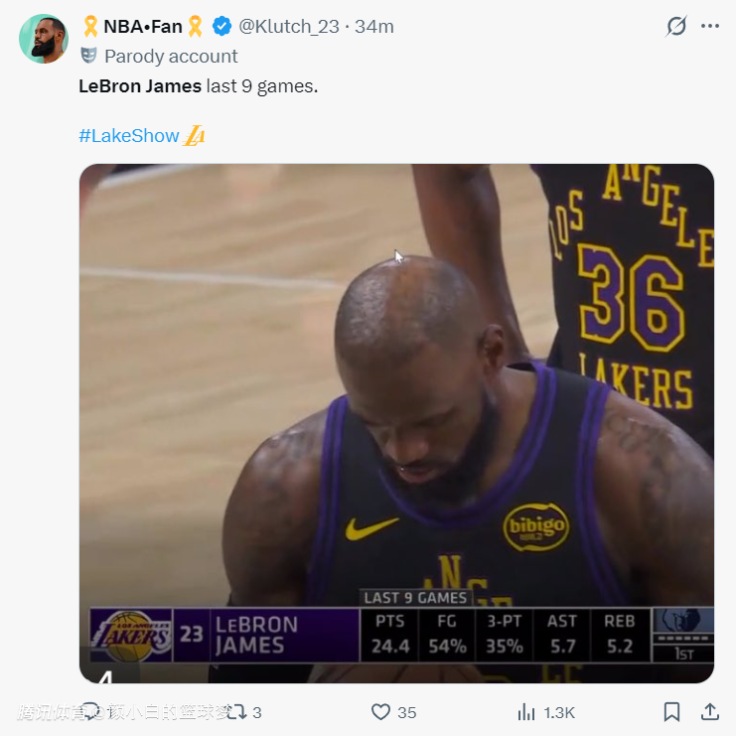Open the post's 34m timestamp

[374, 27]
